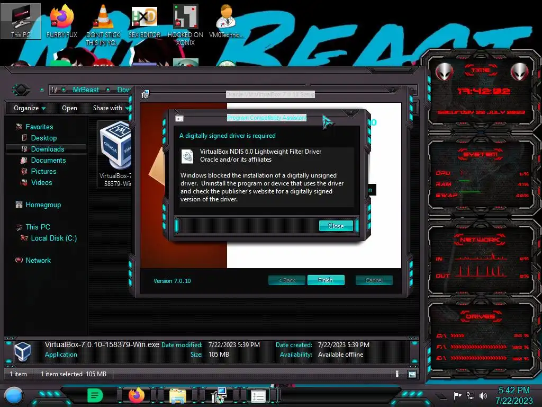Open the VM0Technic desktop shortcut
542x407 pixels.
[x=226, y=21]
